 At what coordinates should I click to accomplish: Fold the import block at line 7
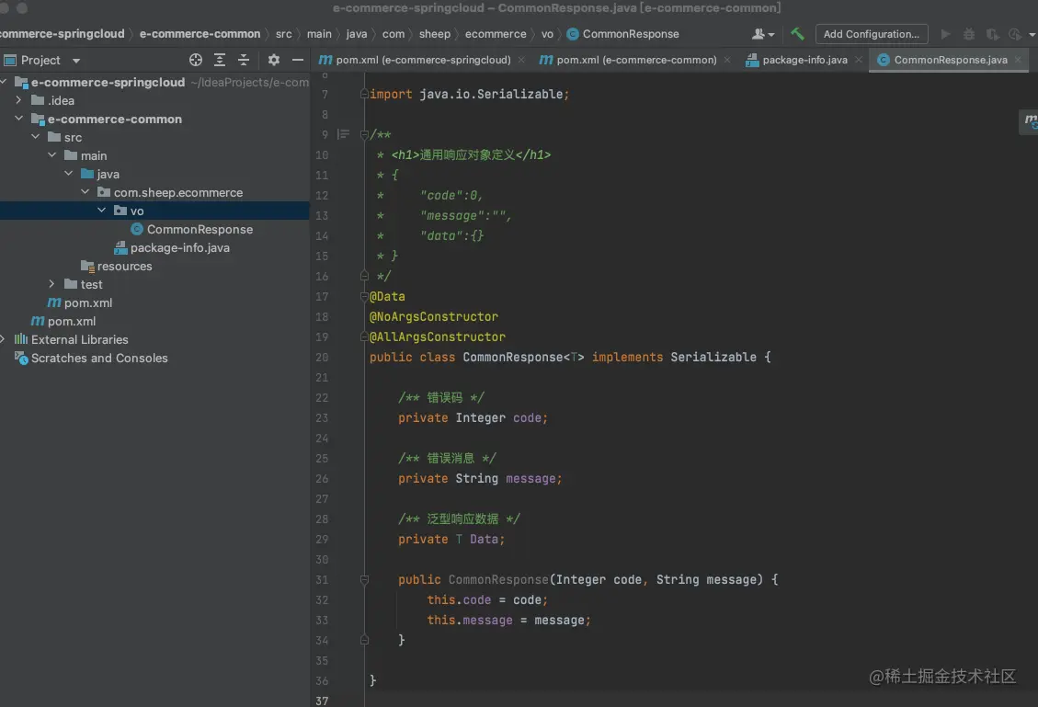coord(365,95)
